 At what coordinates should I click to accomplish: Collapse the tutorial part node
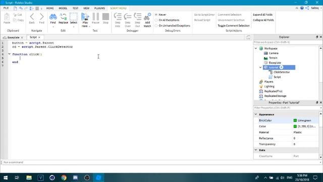(x=260, y=67)
